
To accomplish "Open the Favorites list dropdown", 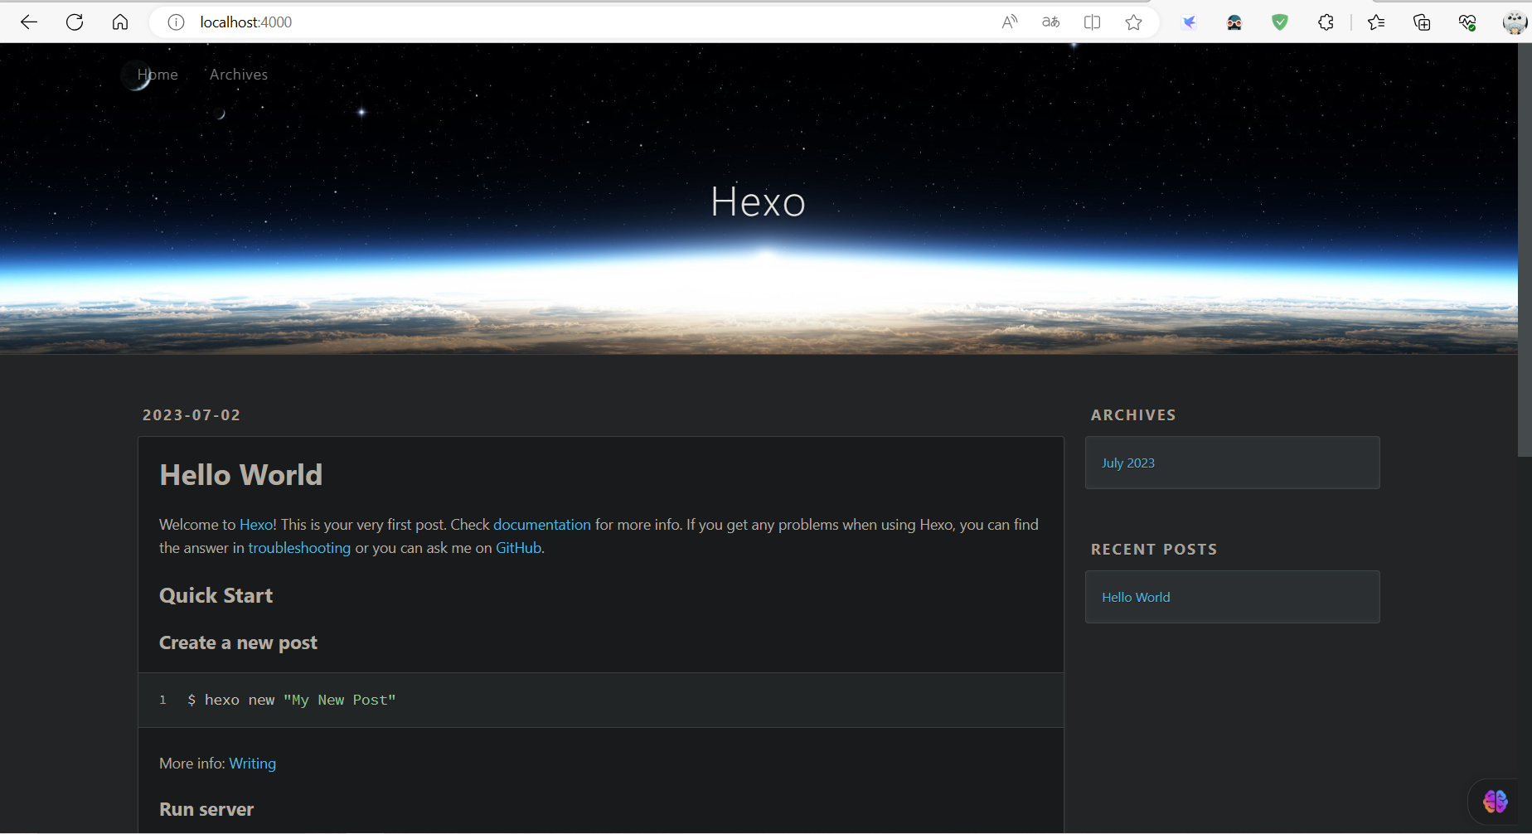I will pyautogui.click(x=1376, y=22).
